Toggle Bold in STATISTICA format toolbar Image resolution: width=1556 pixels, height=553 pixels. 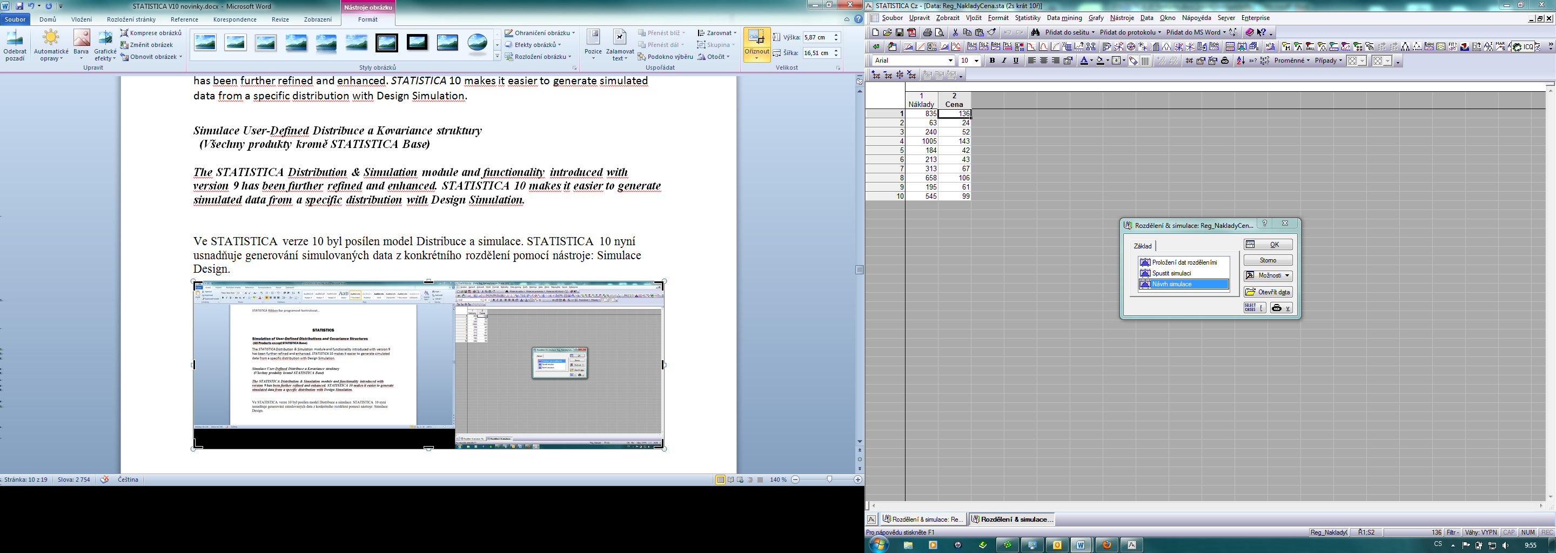click(x=992, y=60)
